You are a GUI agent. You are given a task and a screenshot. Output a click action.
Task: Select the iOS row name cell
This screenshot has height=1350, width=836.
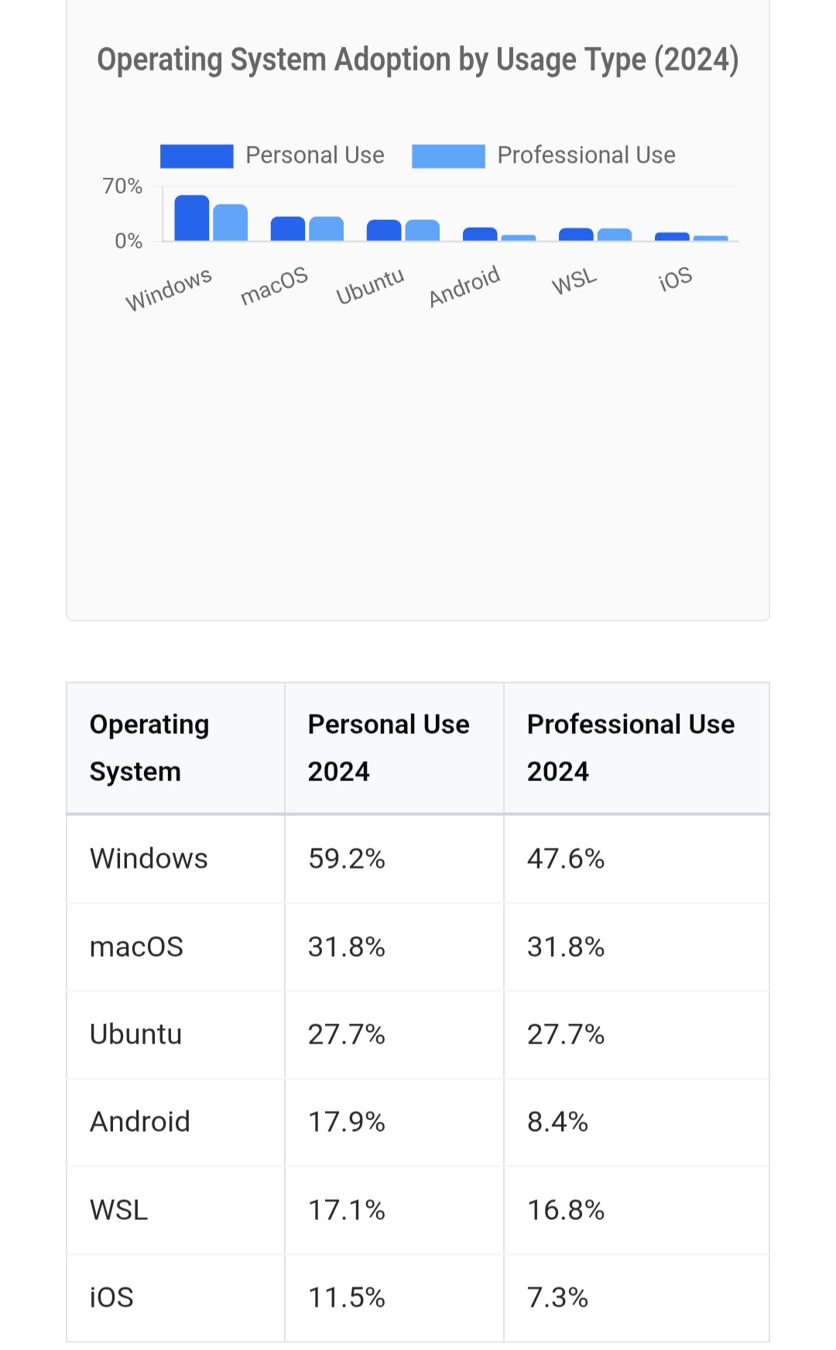coord(111,1297)
